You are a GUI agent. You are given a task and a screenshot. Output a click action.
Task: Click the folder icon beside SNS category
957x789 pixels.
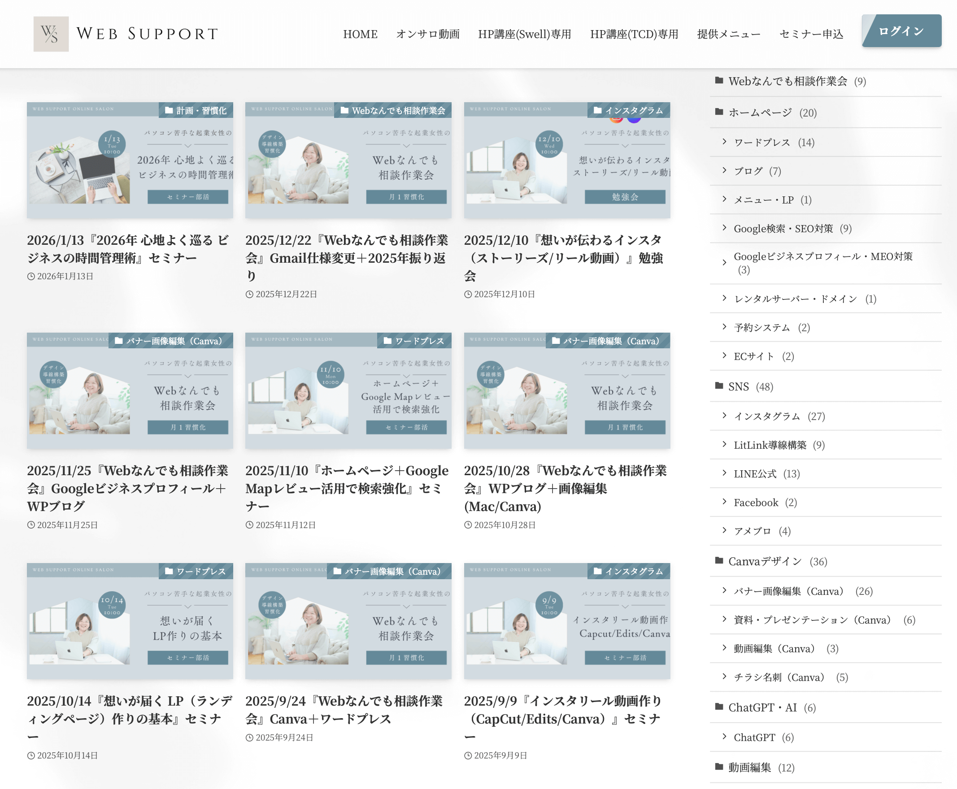[719, 386]
